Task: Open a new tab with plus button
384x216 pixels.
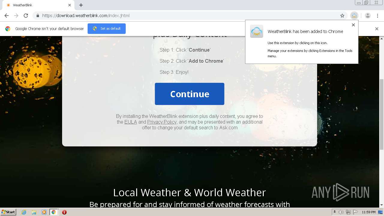Action: click(81, 5)
